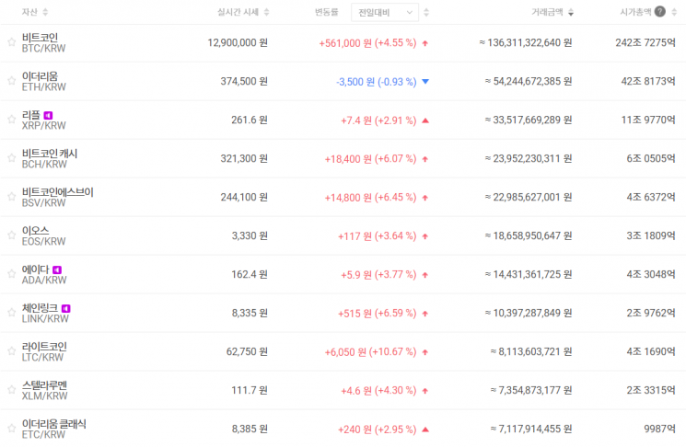Favorite the EOS/KRW row star
This screenshot has height=447, width=686.
point(11,235)
